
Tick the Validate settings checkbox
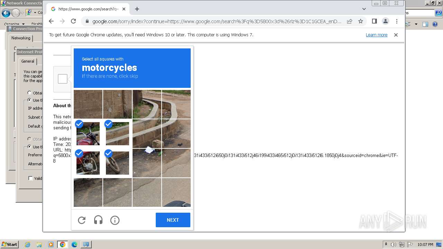click(30, 178)
